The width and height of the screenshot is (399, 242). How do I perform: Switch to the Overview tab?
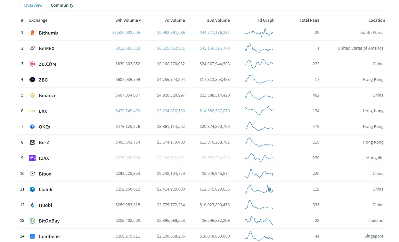click(33, 5)
